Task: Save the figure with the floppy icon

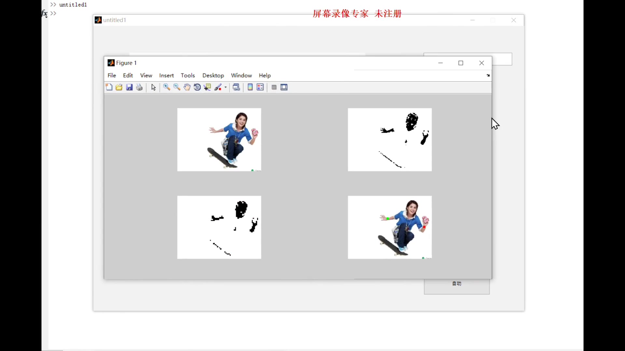Action: [x=129, y=87]
